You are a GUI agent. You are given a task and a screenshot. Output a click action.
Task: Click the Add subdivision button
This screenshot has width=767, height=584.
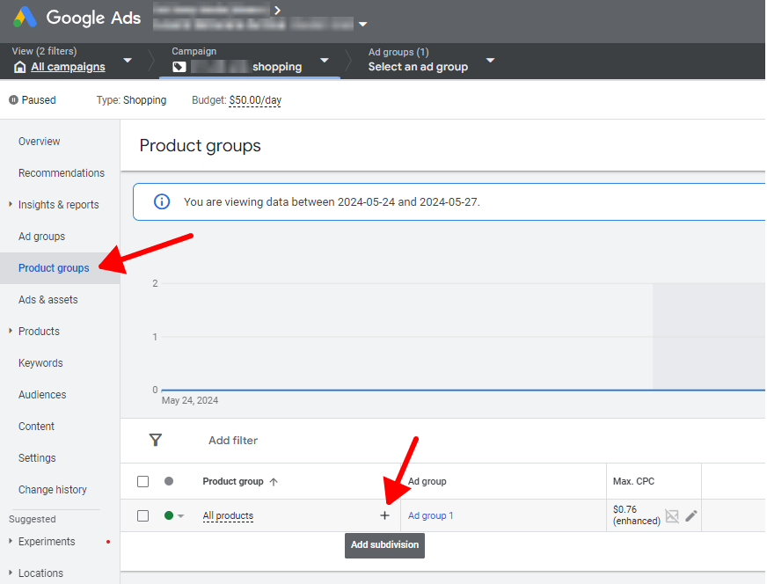(x=384, y=545)
